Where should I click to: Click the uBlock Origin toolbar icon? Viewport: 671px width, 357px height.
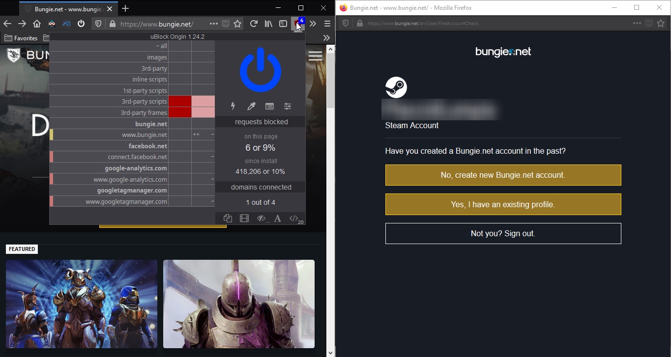coord(297,24)
